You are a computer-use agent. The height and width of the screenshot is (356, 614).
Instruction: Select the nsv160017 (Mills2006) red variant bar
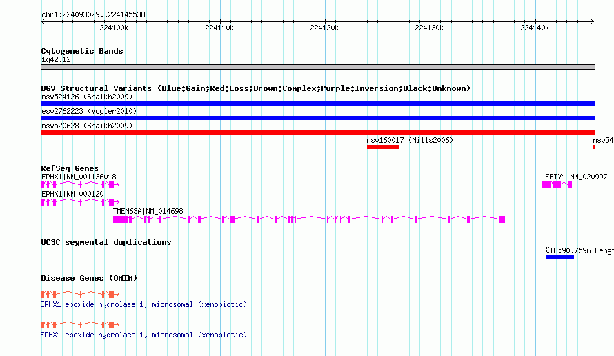tap(383, 147)
